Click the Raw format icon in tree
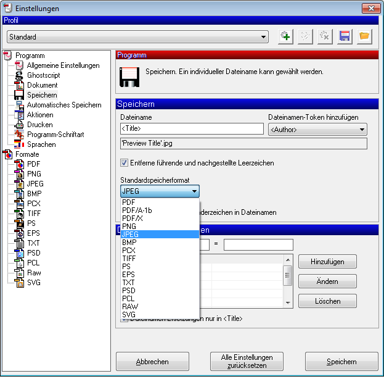The width and height of the screenshot is (384, 379). 19,273
